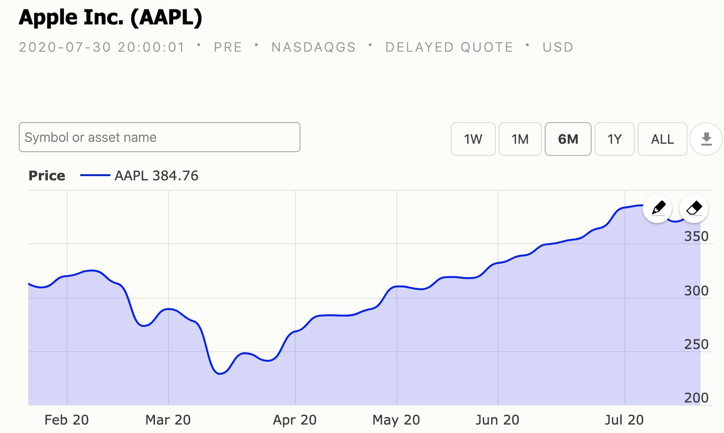Click the Apr 20 axis label
The height and width of the screenshot is (433, 724).
(295, 420)
